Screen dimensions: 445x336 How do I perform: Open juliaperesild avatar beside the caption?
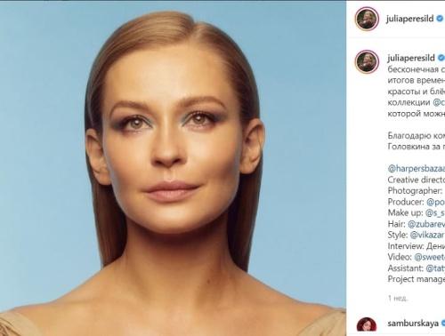[x=367, y=61]
